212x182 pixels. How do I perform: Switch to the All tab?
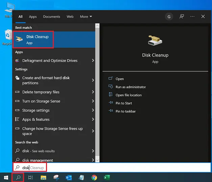pos(20,17)
